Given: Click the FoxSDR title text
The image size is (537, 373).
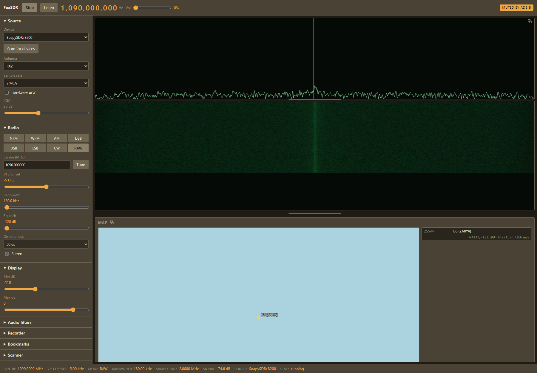Looking at the screenshot, I should pyautogui.click(x=11, y=7).
